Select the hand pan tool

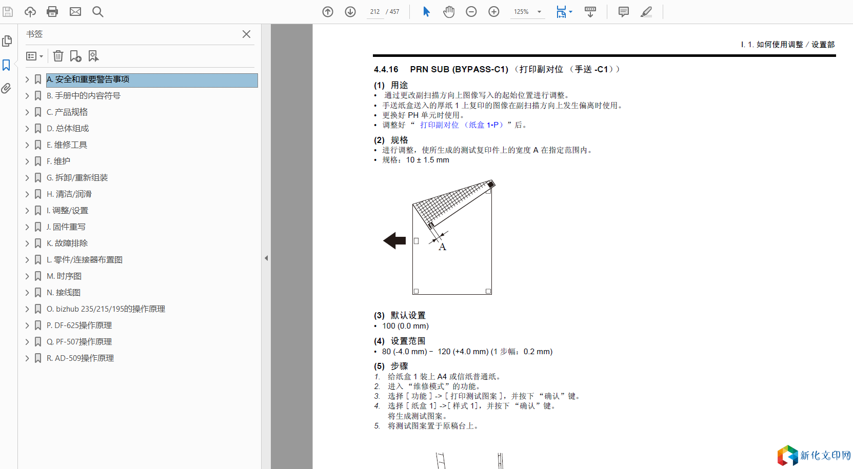coord(449,12)
